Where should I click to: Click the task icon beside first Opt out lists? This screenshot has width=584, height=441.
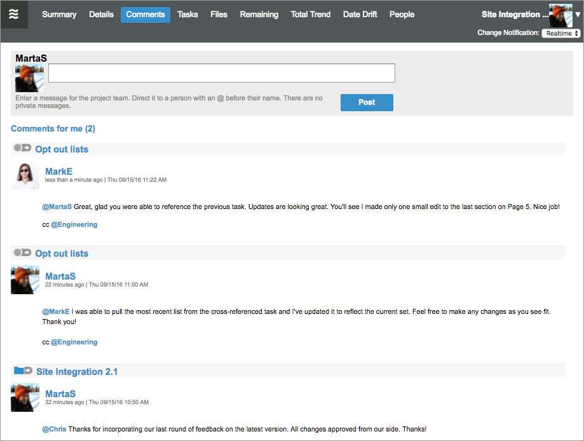tap(22, 148)
